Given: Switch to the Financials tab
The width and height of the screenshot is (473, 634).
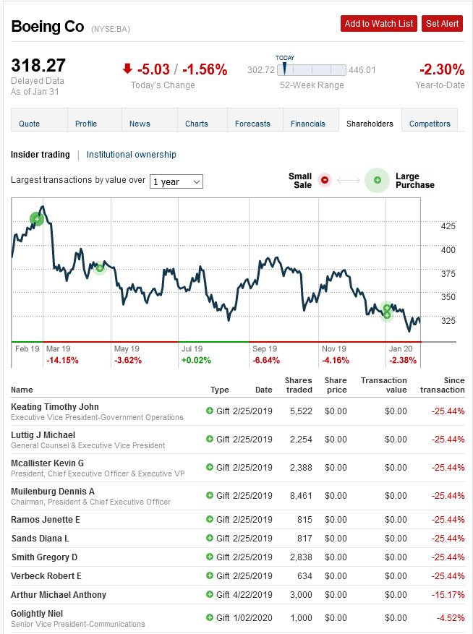Looking at the screenshot, I should pos(308,124).
